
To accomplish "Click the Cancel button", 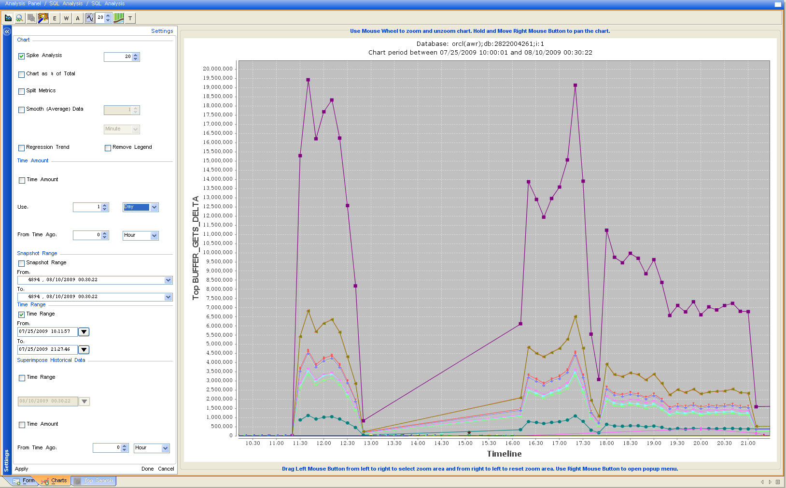I will (x=166, y=469).
